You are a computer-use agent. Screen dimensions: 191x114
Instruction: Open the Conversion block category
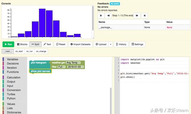(x=14, y=90)
